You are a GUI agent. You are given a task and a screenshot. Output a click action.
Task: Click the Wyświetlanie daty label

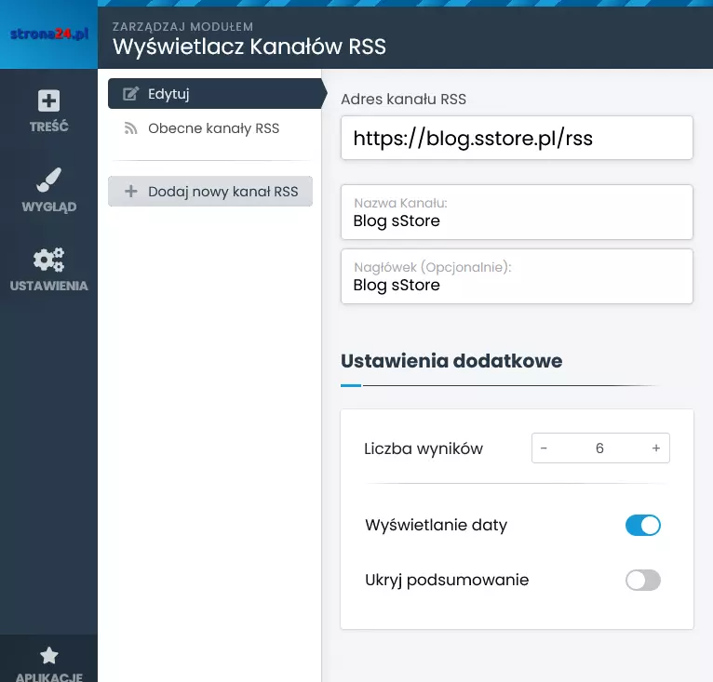coord(436,525)
